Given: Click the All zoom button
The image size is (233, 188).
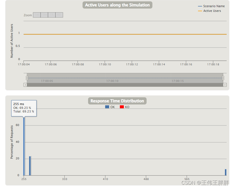Looking at the screenshot, I should (x=59, y=15).
